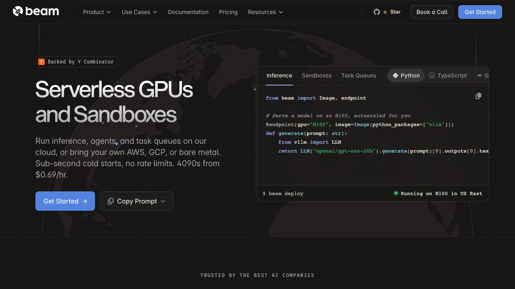Click the "from beam import Image, endpoint" code line
The height and width of the screenshot is (289, 515).
coord(316,98)
